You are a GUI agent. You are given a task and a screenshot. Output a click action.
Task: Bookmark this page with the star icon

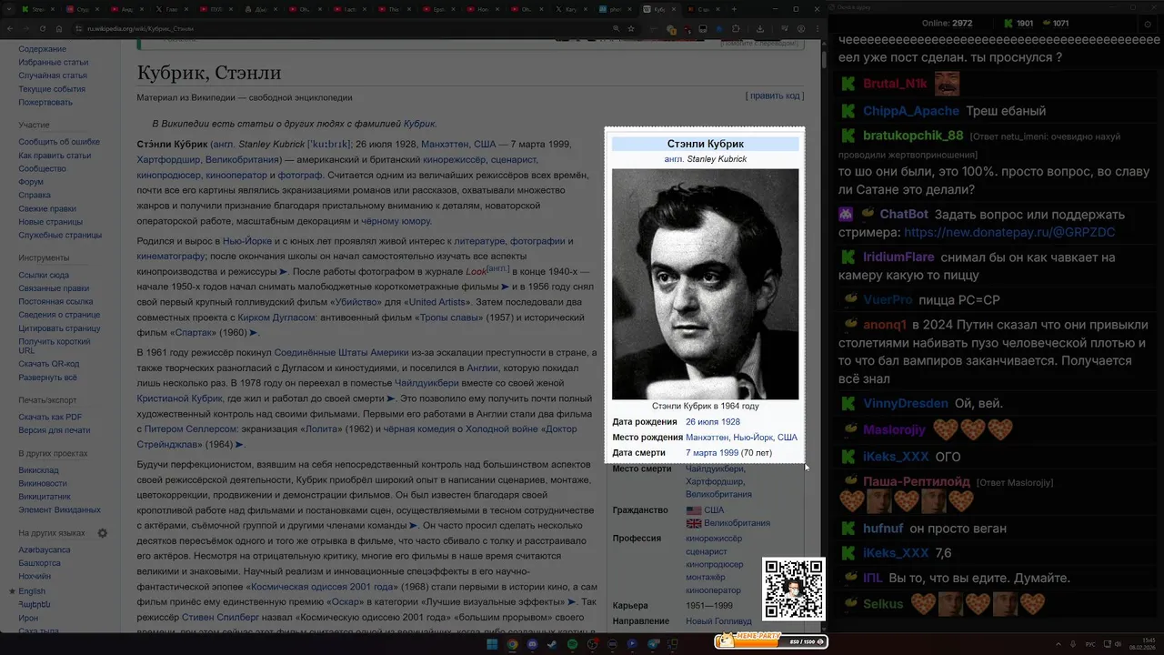point(631,29)
